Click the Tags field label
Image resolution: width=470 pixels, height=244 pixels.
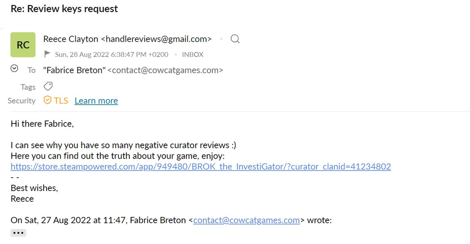tap(28, 87)
